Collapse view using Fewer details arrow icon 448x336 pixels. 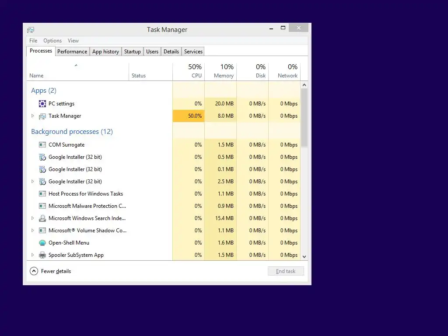click(34, 271)
